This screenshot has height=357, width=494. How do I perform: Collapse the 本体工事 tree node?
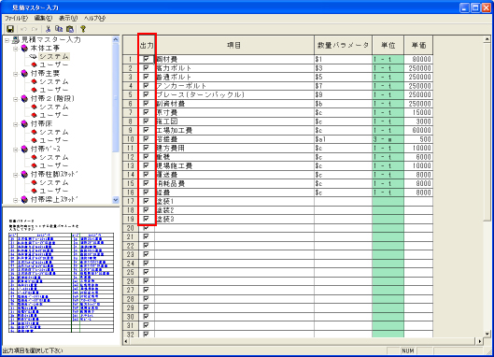pos(15,49)
